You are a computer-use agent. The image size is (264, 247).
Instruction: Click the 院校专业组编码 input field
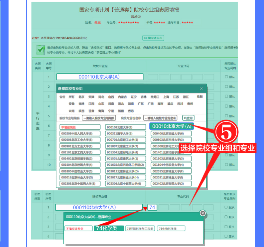(x=99, y=118)
